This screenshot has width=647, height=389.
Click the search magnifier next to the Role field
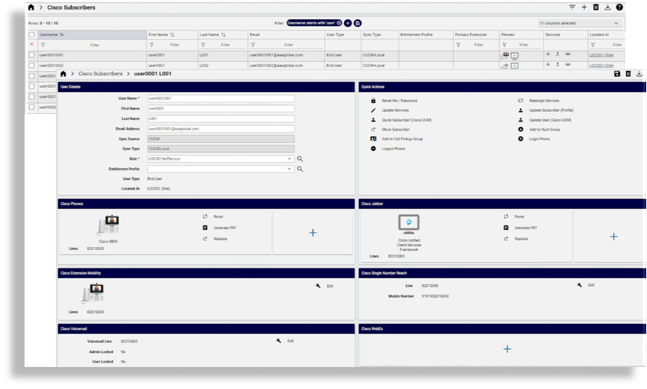(x=300, y=159)
